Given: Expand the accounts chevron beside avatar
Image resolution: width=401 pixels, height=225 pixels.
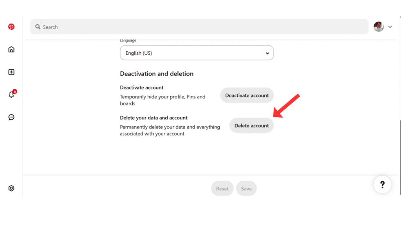Looking at the screenshot, I should click(390, 27).
